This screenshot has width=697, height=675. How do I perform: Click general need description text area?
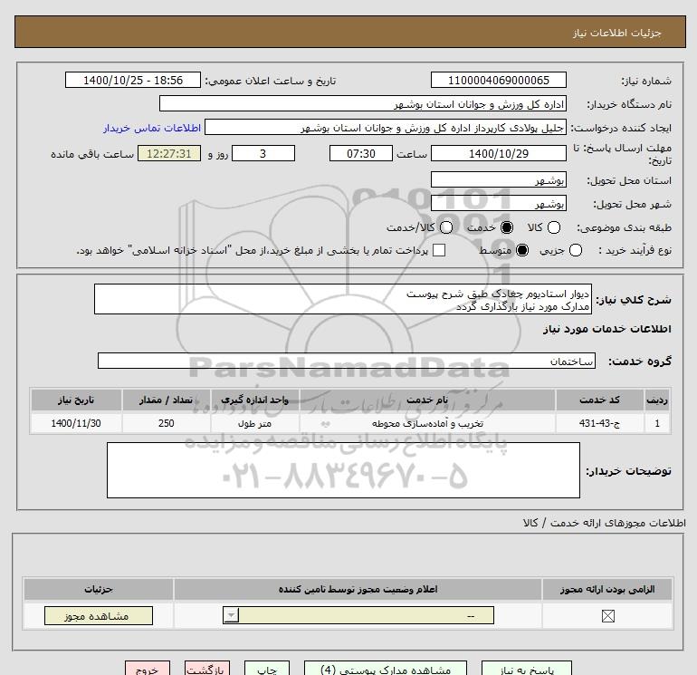pyautogui.click(x=343, y=300)
